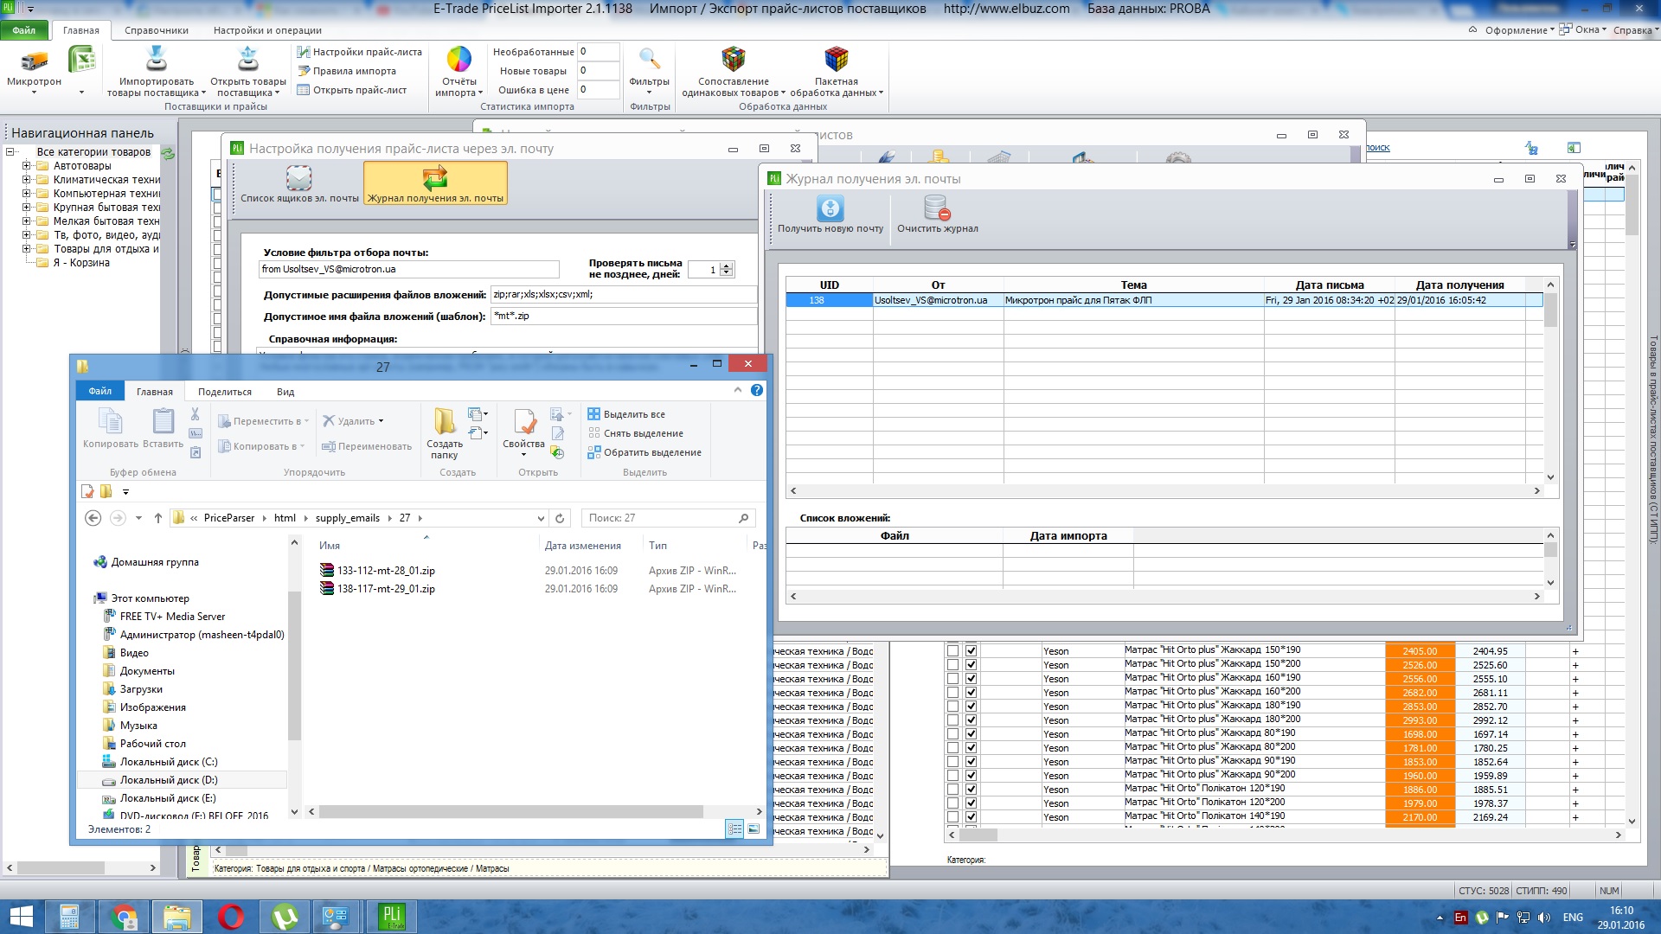Screen dimensions: 1661x934
Task: Click the Свойства icon in Explorer
Action: (x=524, y=422)
